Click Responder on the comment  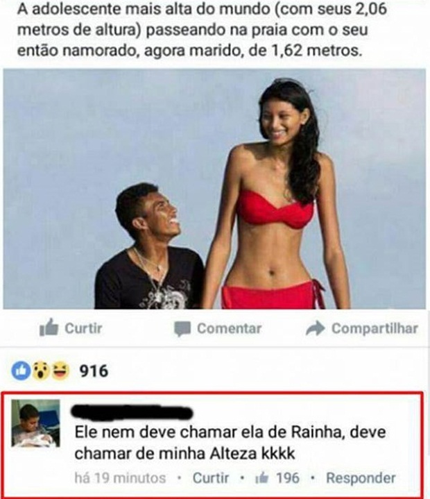pyautogui.click(x=361, y=478)
